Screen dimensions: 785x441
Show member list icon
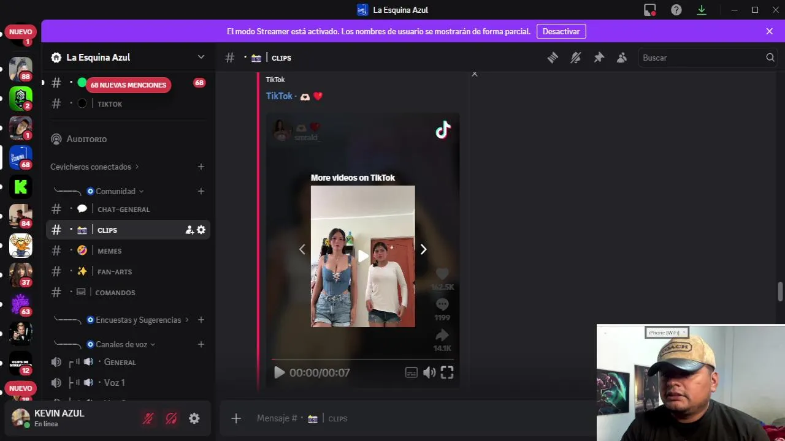622,58
